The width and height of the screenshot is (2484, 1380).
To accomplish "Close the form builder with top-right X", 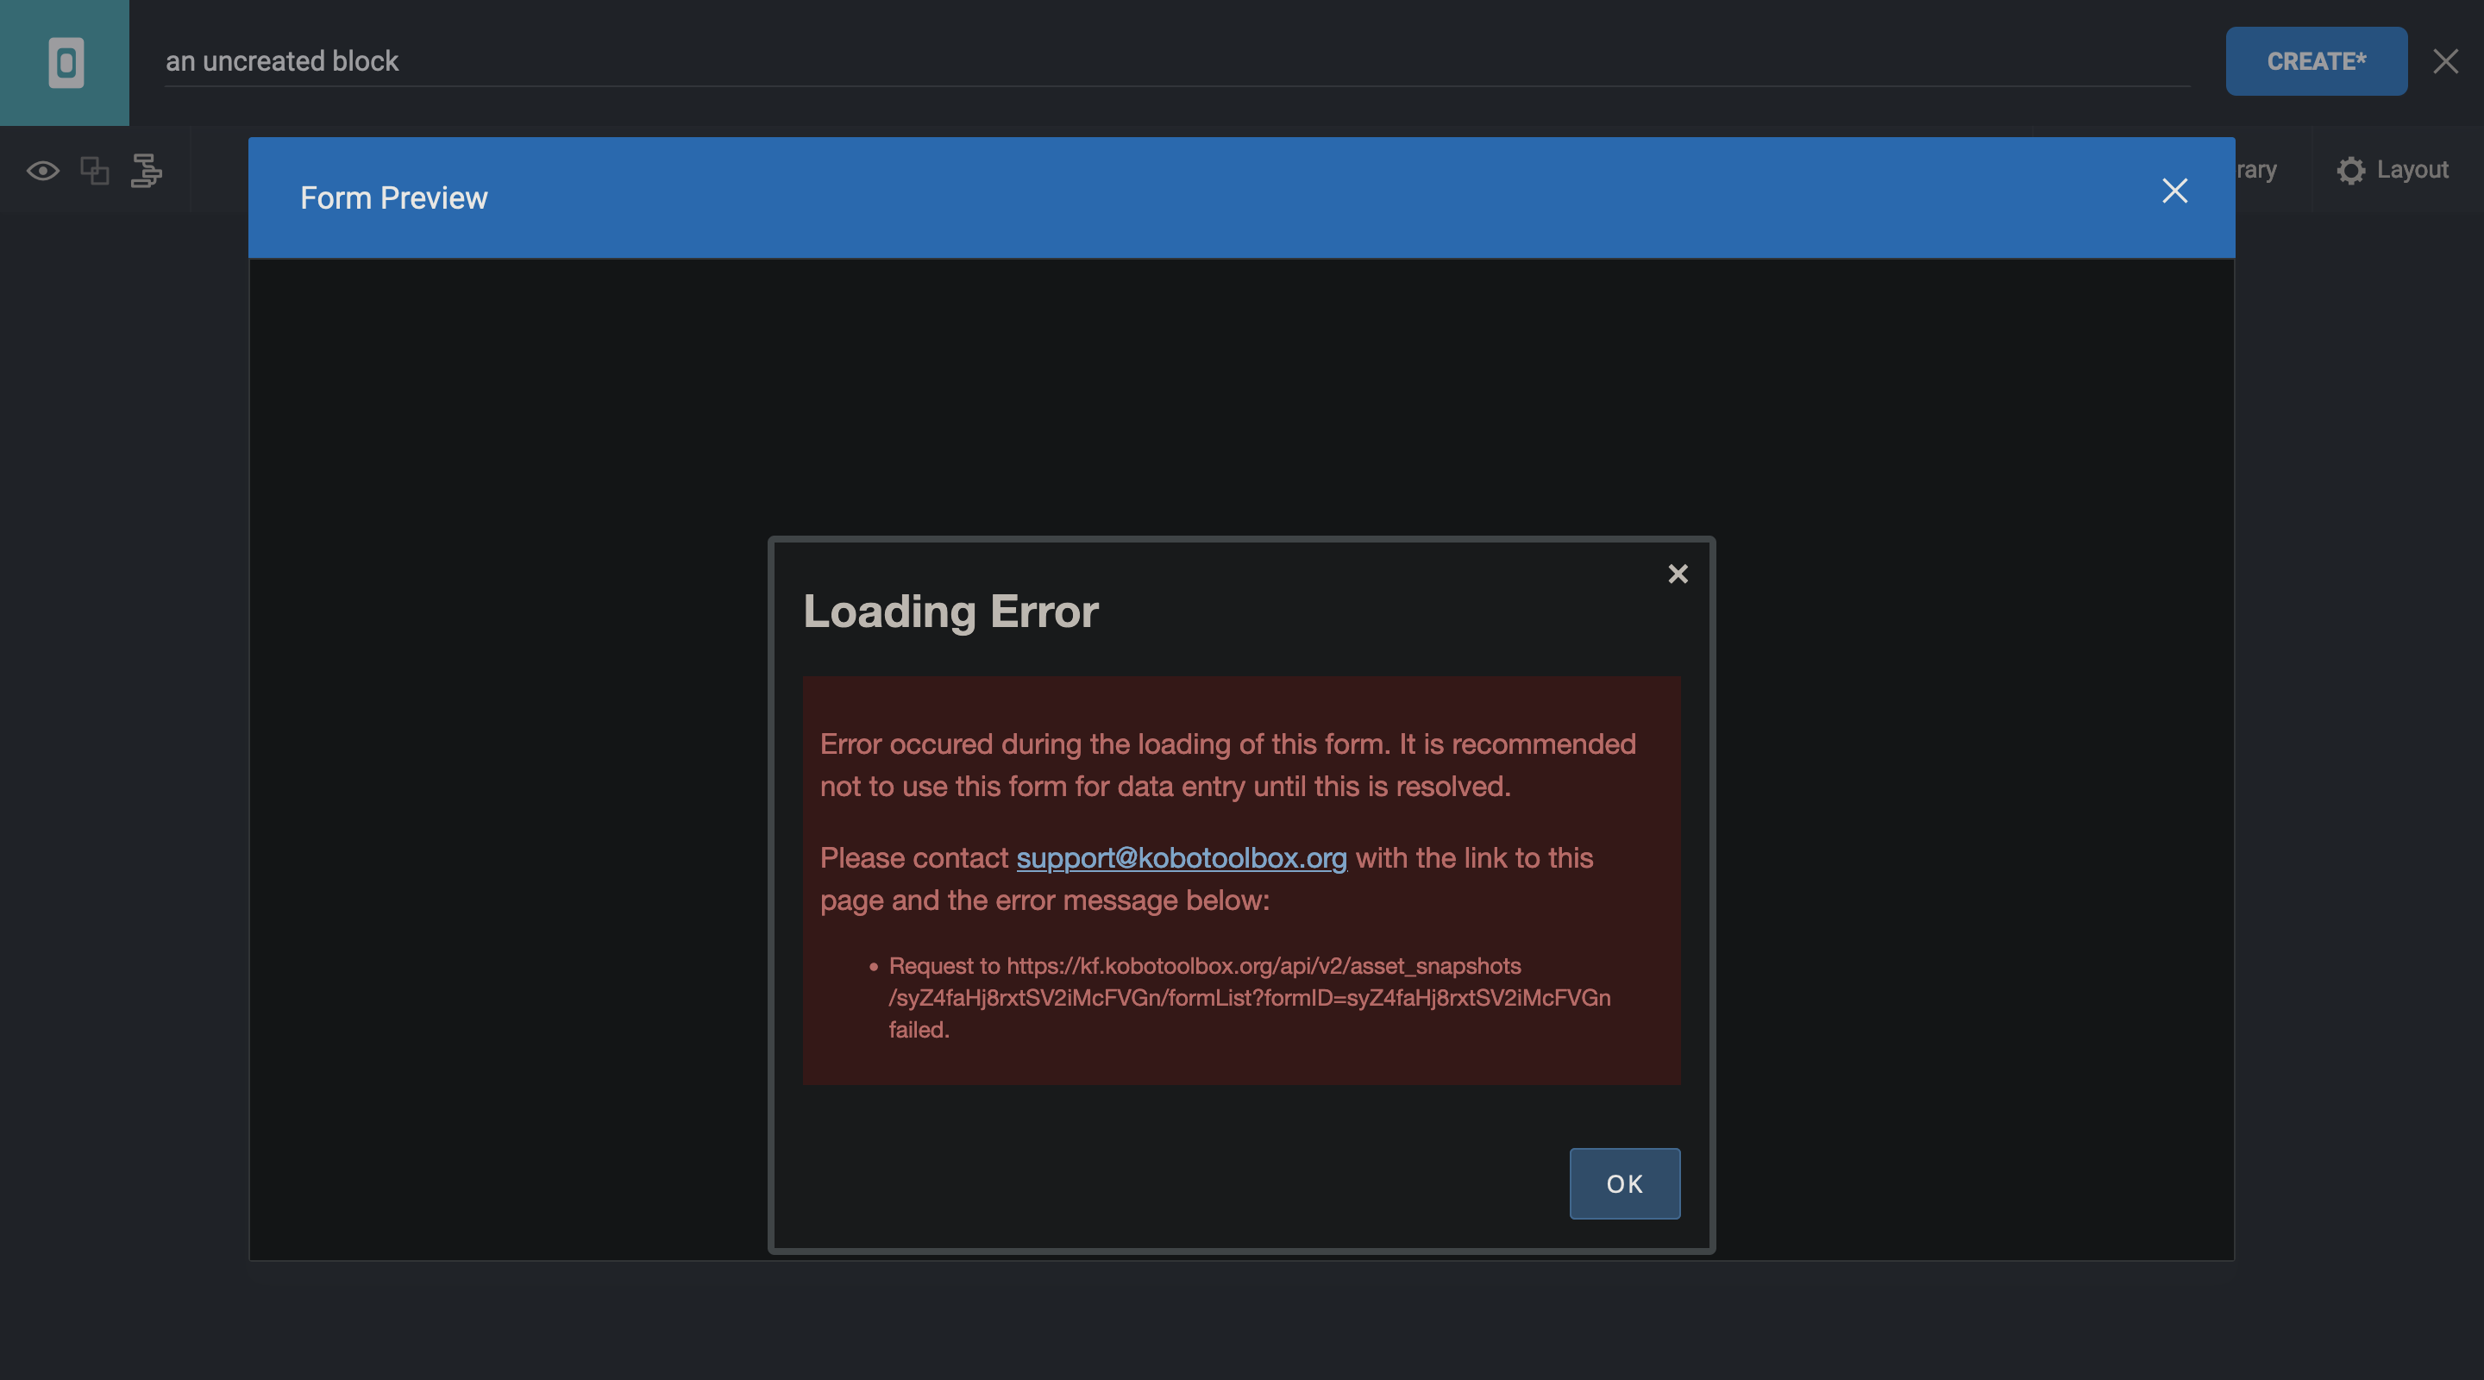I will [x=2444, y=62].
